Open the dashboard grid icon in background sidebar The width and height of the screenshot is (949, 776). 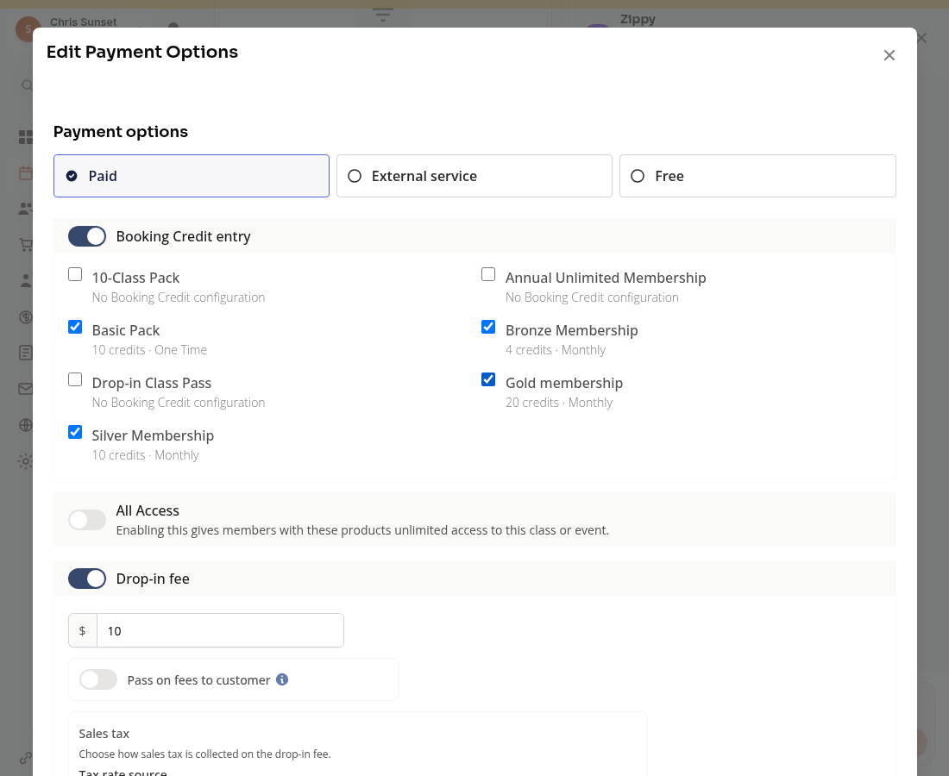[x=25, y=137]
